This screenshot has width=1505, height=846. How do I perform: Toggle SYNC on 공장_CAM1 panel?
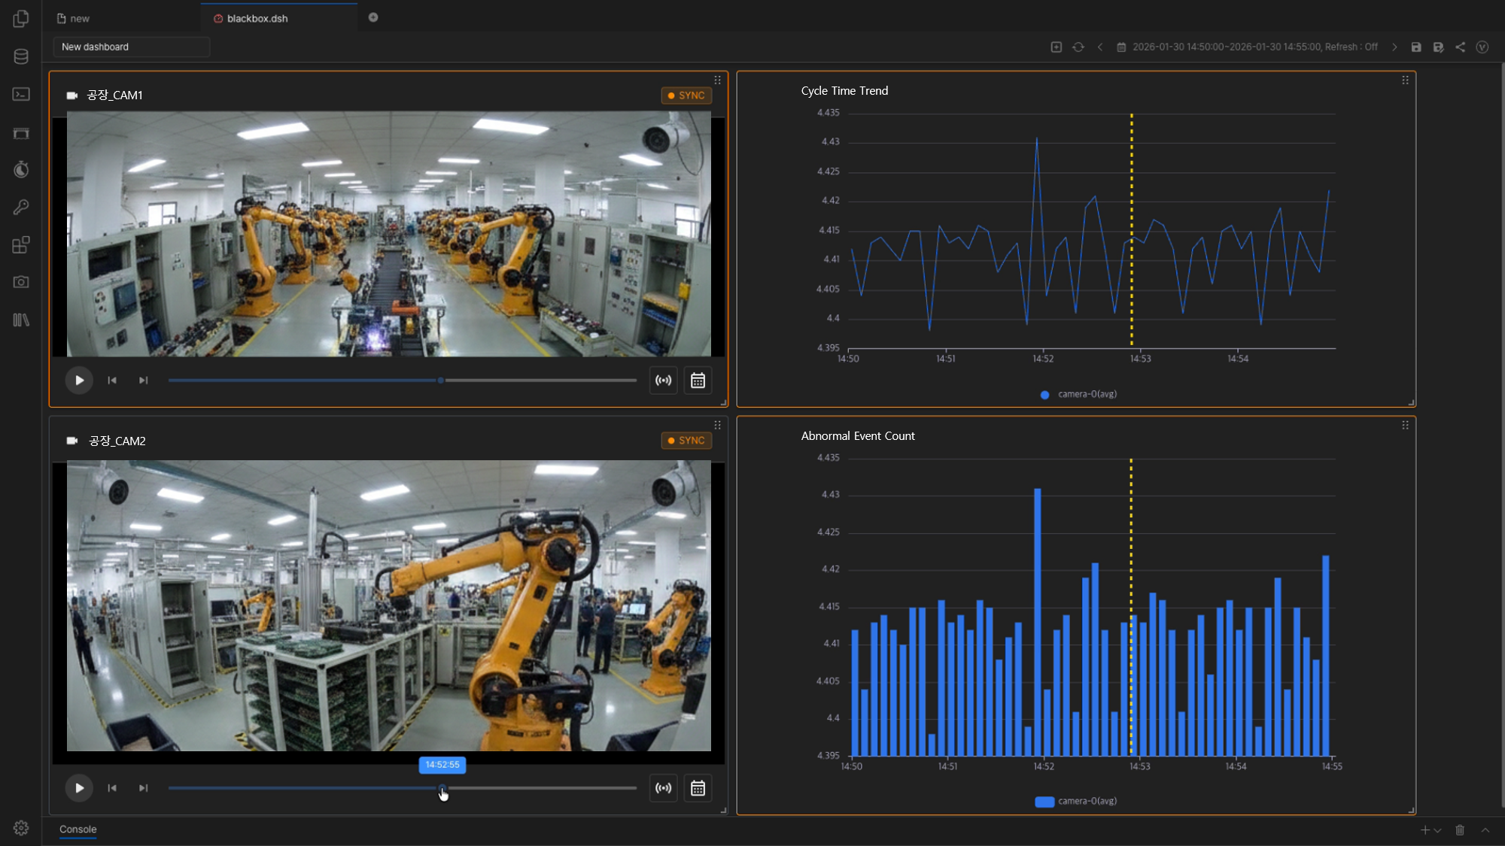686,96
